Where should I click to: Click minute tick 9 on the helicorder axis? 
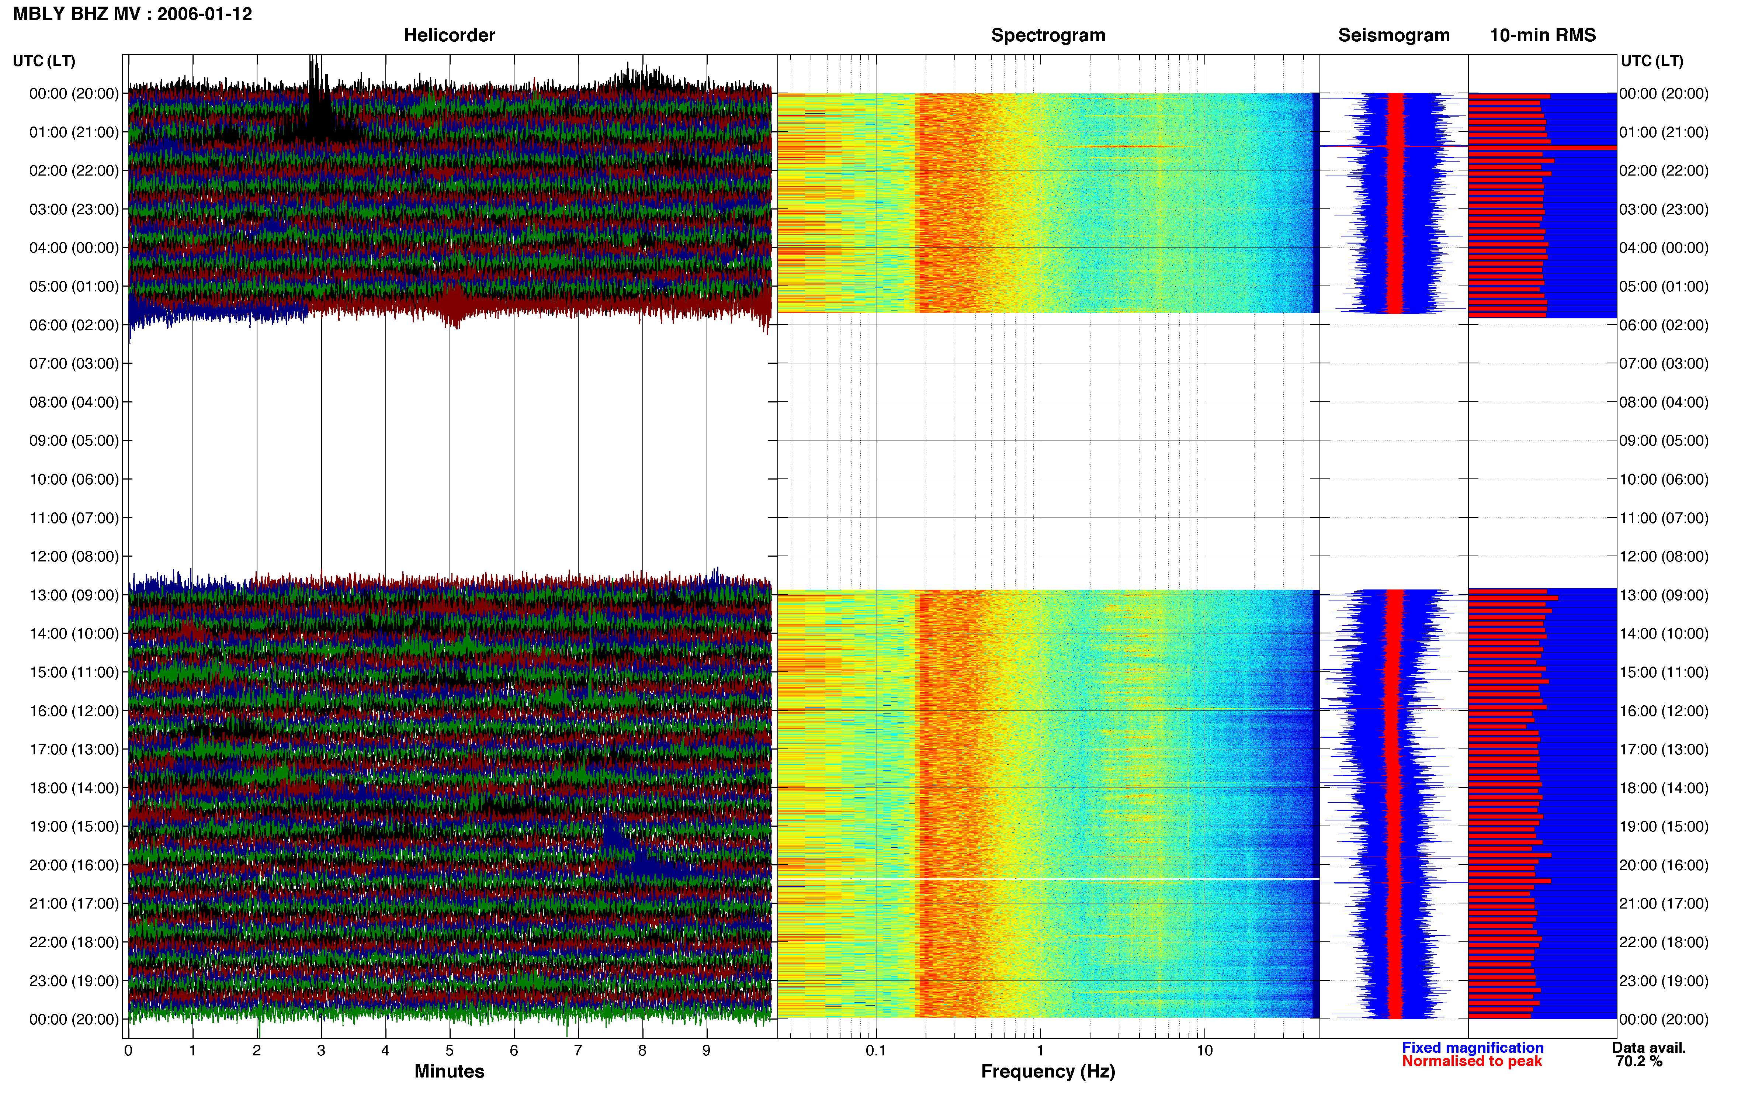pyautogui.click(x=707, y=1050)
